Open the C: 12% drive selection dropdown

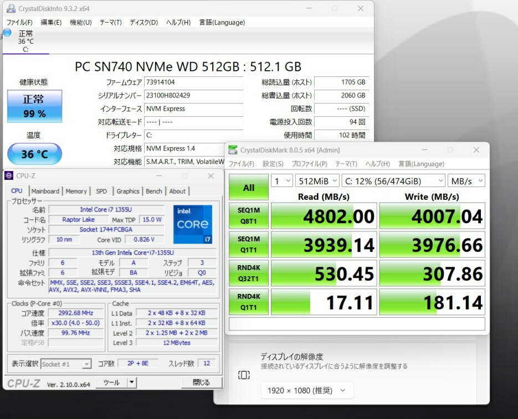click(x=393, y=181)
